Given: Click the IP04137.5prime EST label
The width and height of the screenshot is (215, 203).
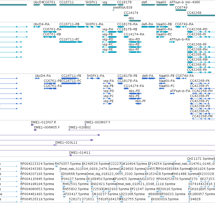Looking at the screenshot, I should (x=73, y=179).
